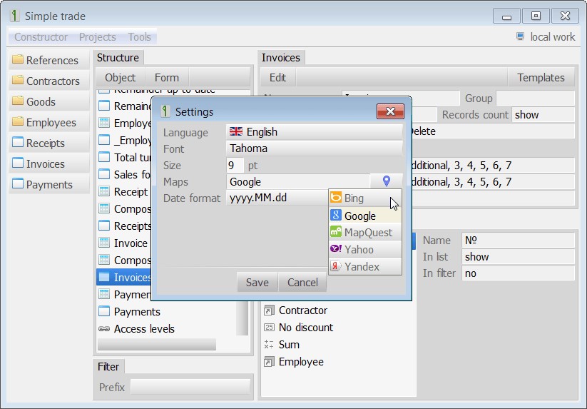587x409 pixels.
Task: Cancel the Settings dialog
Action: tap(302, 282)
